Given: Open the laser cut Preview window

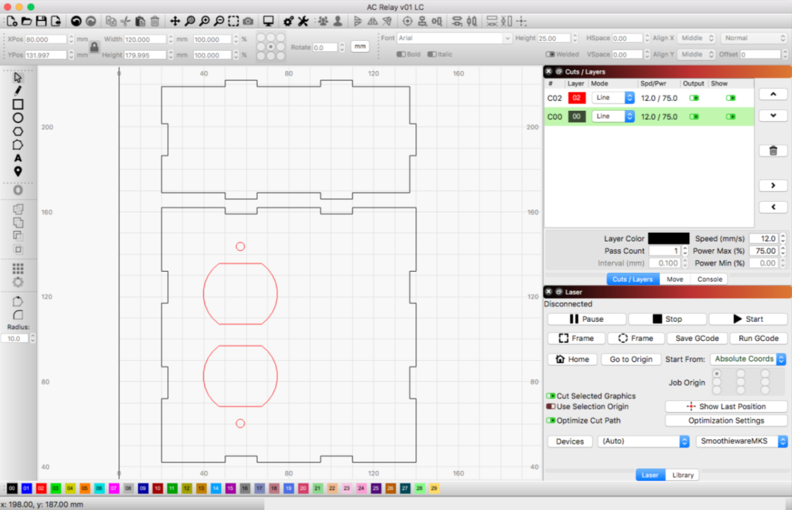Looking at the screenshot, I should [x=268, y=20].
